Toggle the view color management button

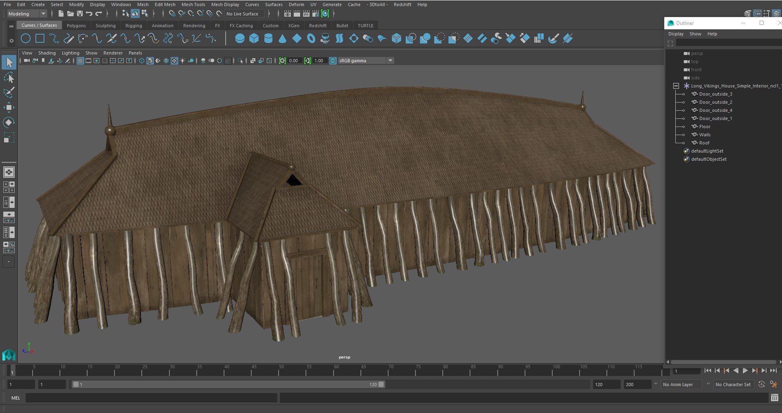333,61
